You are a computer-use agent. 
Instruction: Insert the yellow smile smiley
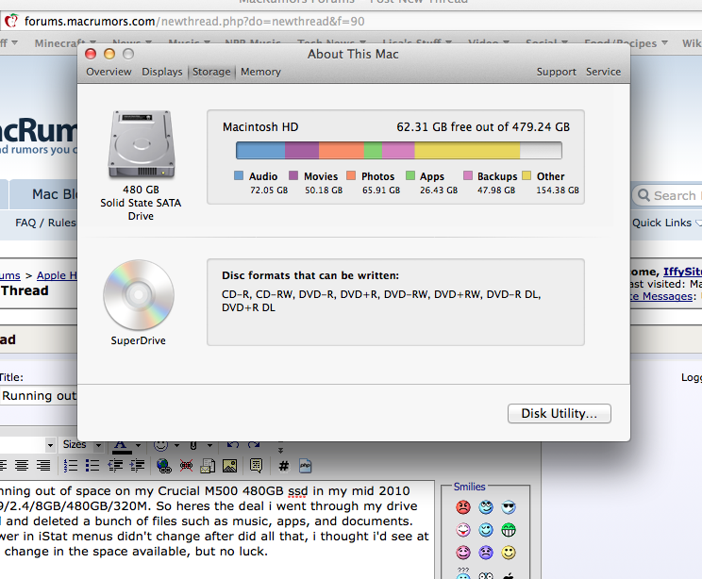509,553
